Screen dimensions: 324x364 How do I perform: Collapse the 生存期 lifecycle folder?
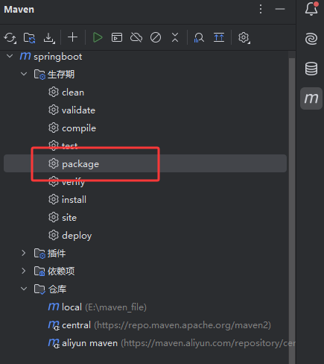pyautogui.click(x=24, y=74)
